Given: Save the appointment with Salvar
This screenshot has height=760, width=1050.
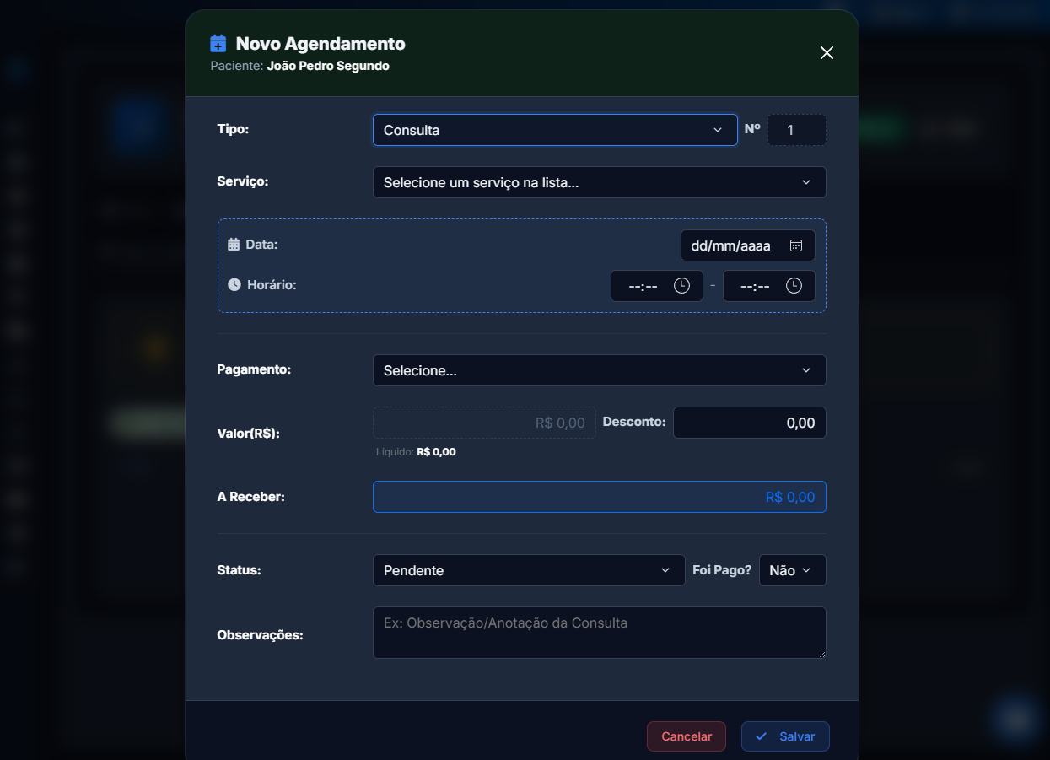Looking at the screenshot, I should point(785,736).
